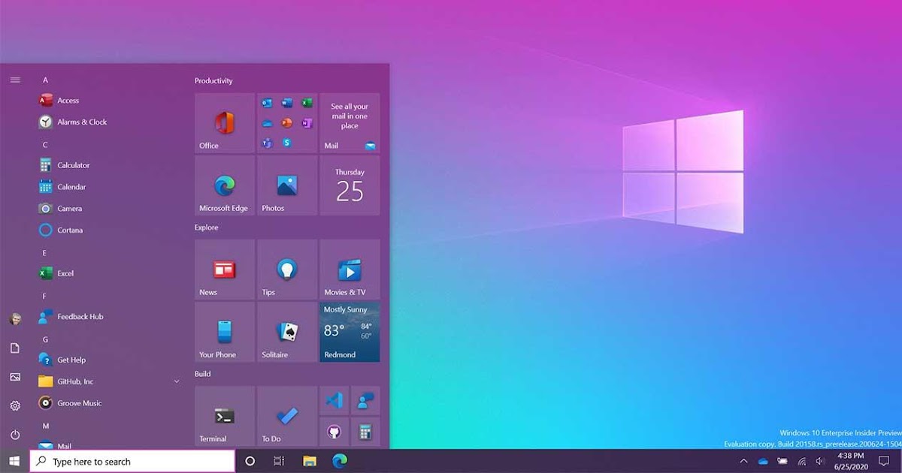Open the Wi-Fi network flyout
The width and height of the screenshot is (902, 473).
(801, 461)
